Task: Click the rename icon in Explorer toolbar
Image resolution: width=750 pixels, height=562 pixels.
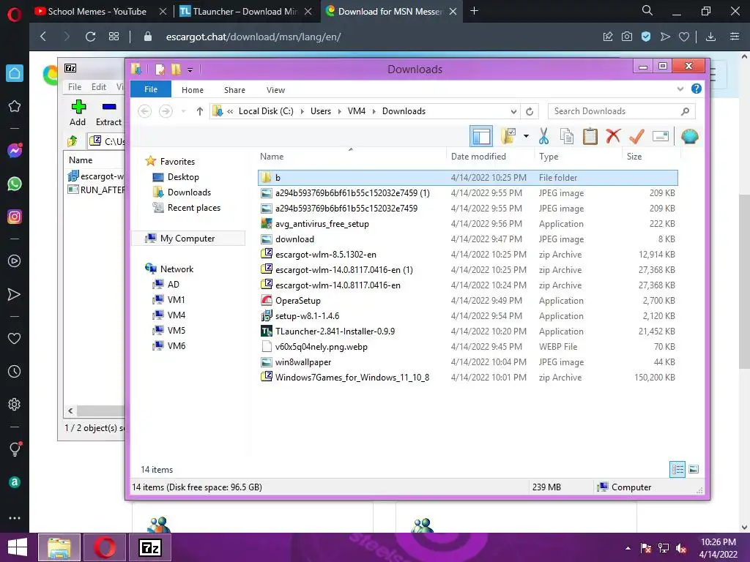Action: [x=660, y=136]
